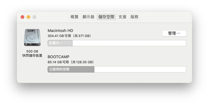Switch to the 概覽 tab
The width and height of the screenshot is (209, 105).
tap(75, 17)
